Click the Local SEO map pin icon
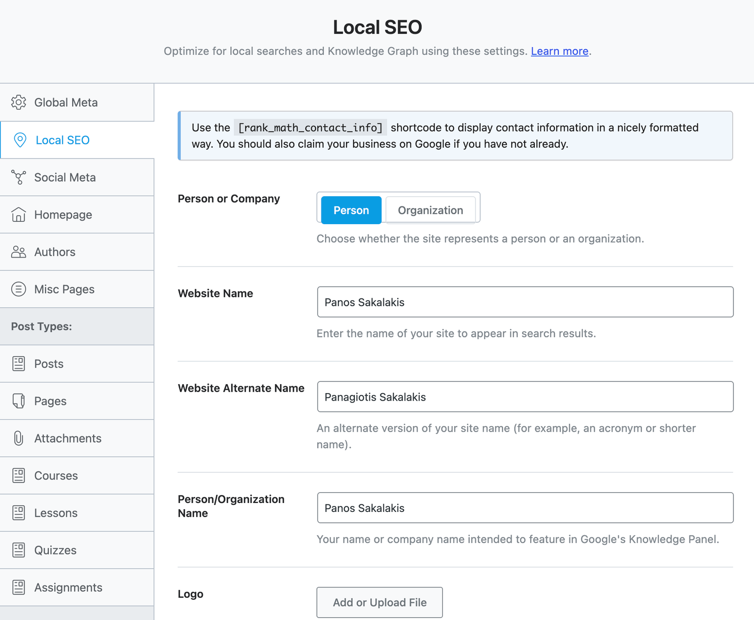The width and height of the screenshot is (754, 620). pyautogui.click(x=20, y=140)
